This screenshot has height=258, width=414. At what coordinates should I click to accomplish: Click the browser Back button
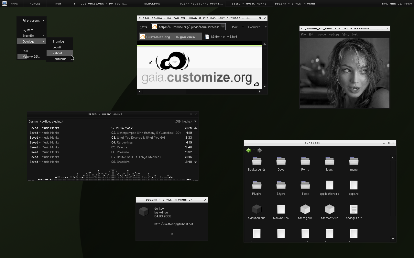point(234,27)
